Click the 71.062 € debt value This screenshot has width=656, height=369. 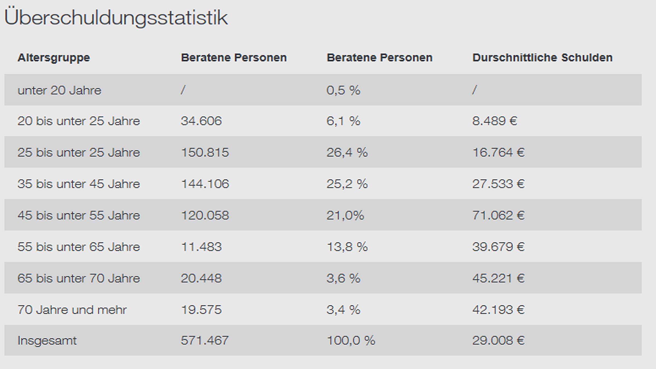click(498, 215)
